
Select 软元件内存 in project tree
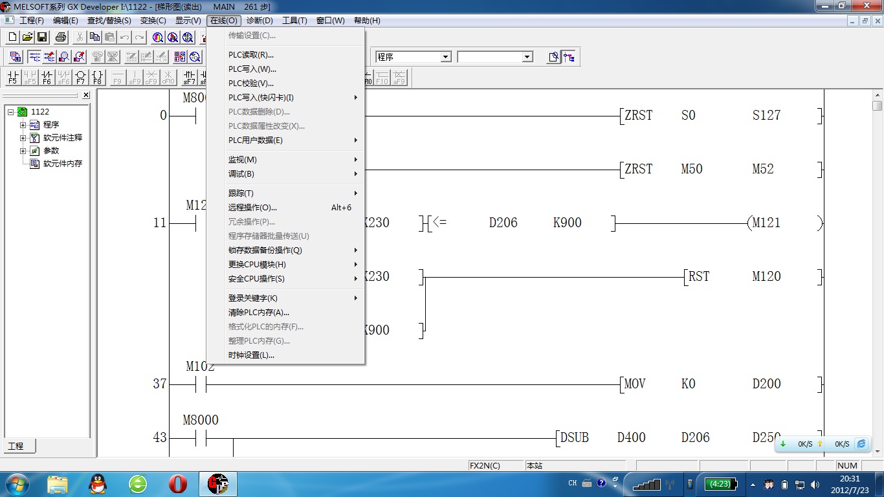[63, 164]
